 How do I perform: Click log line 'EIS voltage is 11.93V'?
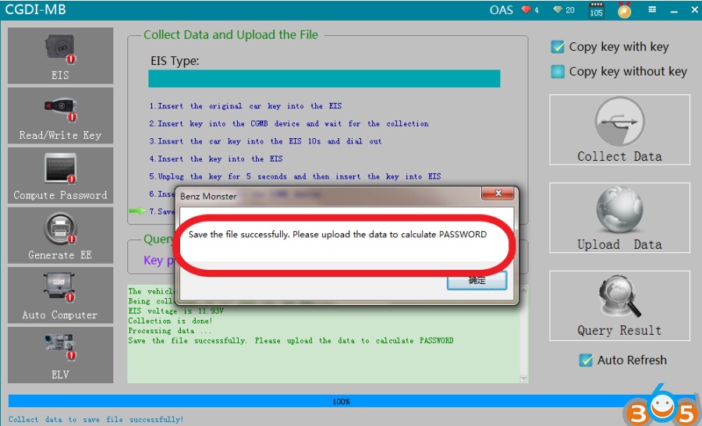click(176, 311)
